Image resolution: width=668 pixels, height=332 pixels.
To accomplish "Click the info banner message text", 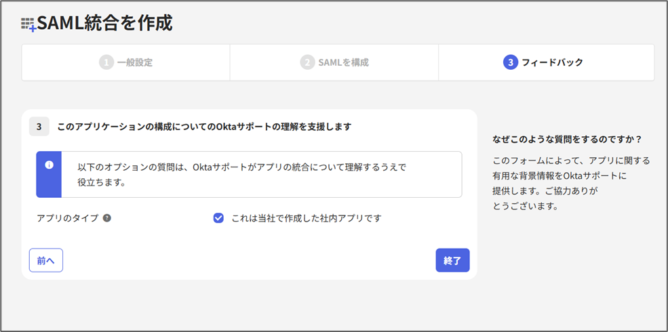I will (242, 175).
